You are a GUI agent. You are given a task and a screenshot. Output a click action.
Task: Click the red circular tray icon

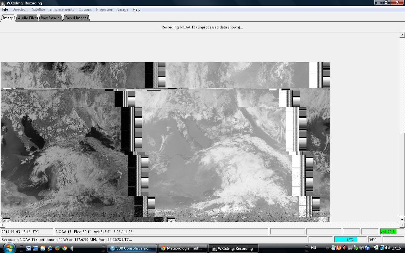pyautogui.click(x=339, y=248)
